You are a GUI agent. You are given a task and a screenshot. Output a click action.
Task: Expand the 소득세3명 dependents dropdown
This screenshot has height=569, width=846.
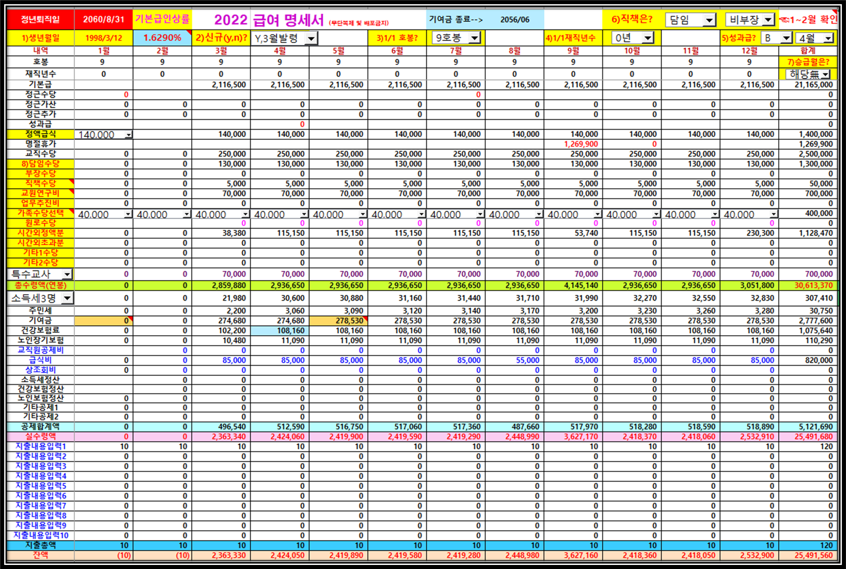point(67,298)
